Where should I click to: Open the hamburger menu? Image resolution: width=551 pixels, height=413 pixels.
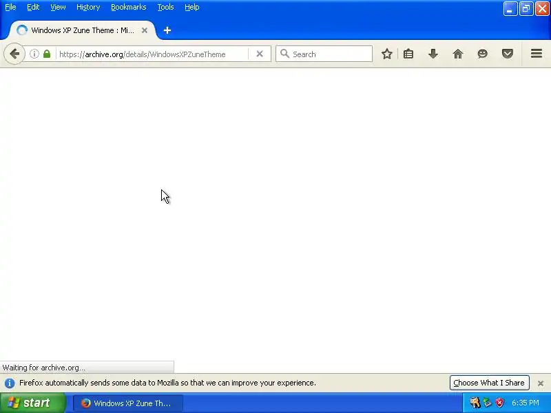(537, 54)
